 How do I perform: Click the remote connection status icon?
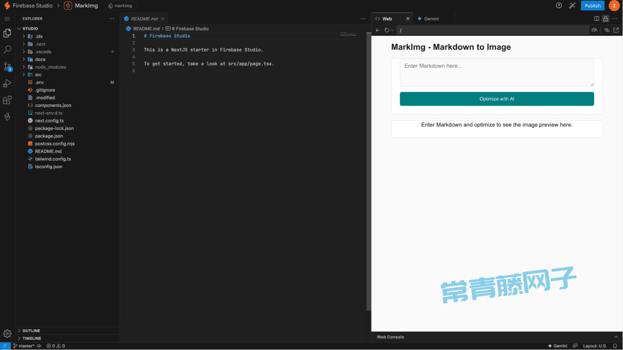coord(5,346)
